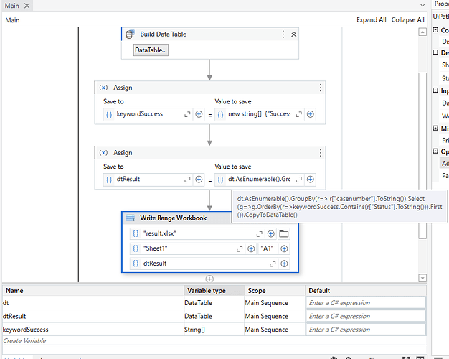
Task: Click "Sheet1" sheet name field
Action: (189, 248)
